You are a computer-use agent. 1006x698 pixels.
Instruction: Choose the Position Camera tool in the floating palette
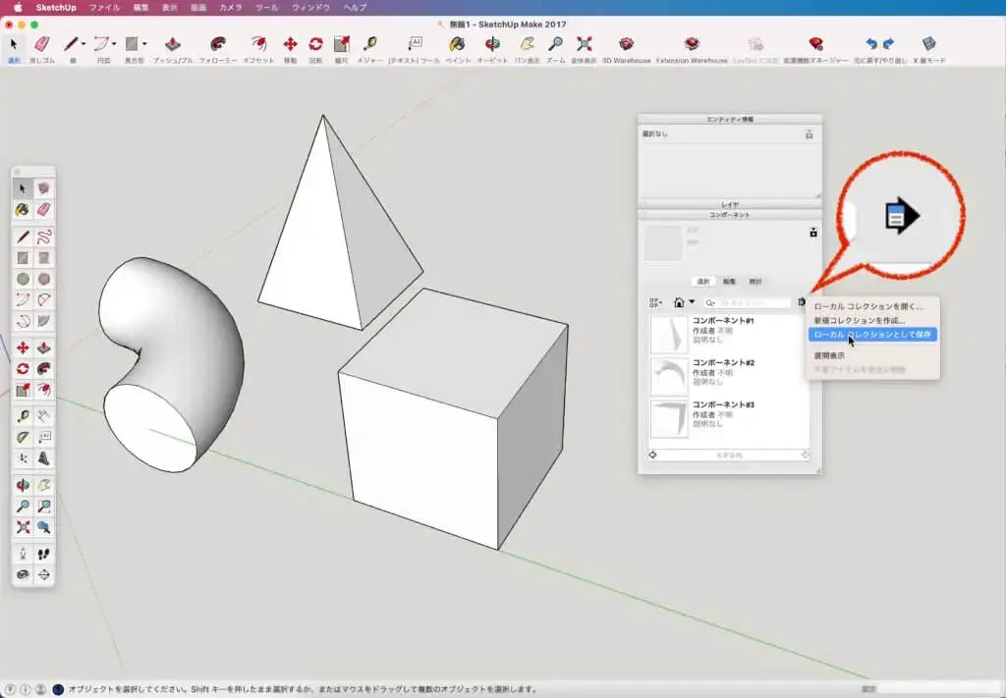tap(24, 554)
